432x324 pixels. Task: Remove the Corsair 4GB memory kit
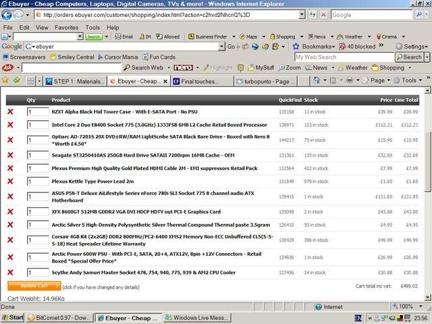click(10, 240)
